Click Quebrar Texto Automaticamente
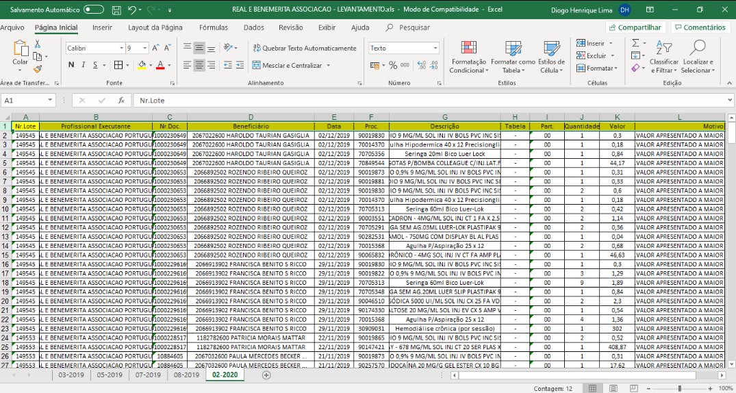Image resolution: width=736 pixels, height=393 pixels. 305,48
